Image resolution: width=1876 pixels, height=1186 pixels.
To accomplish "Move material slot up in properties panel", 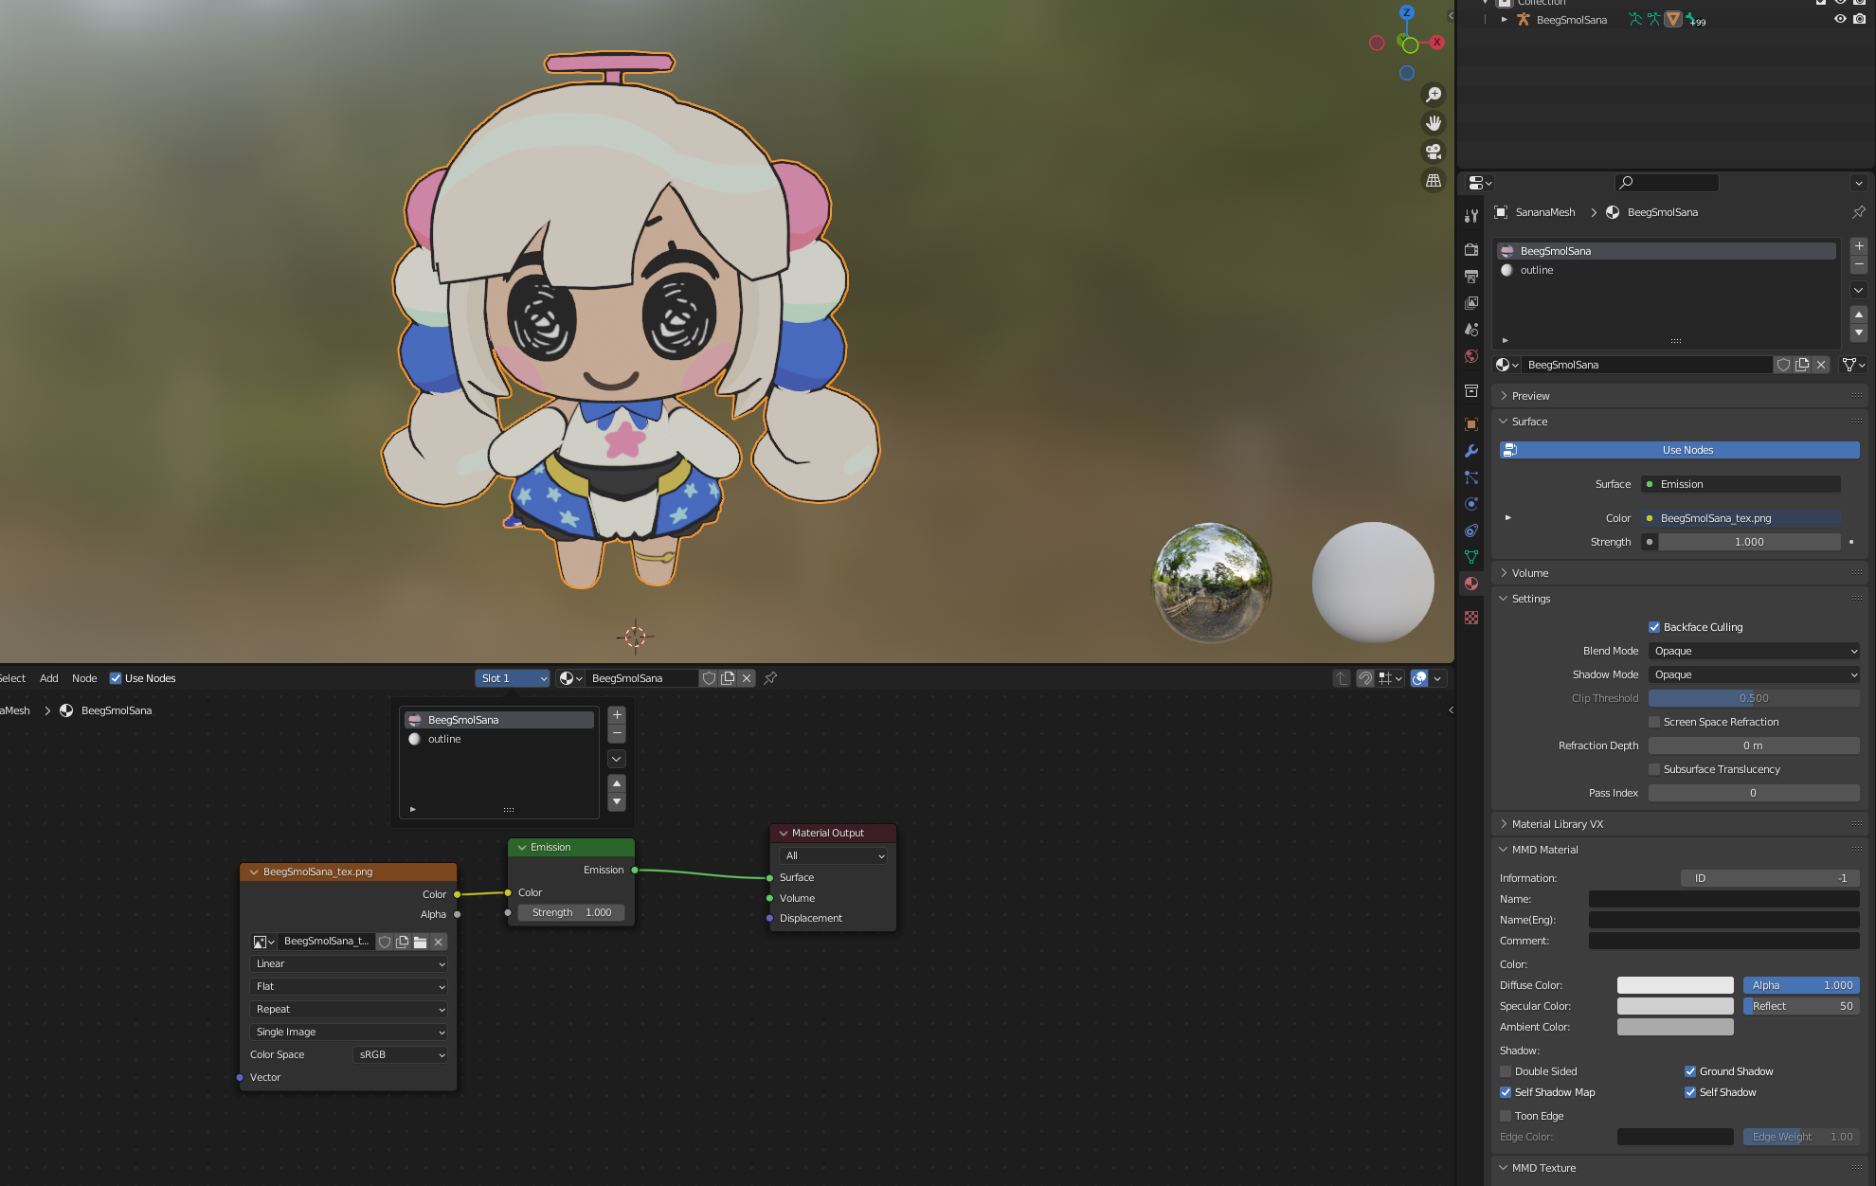I will tap(1859, 314).
